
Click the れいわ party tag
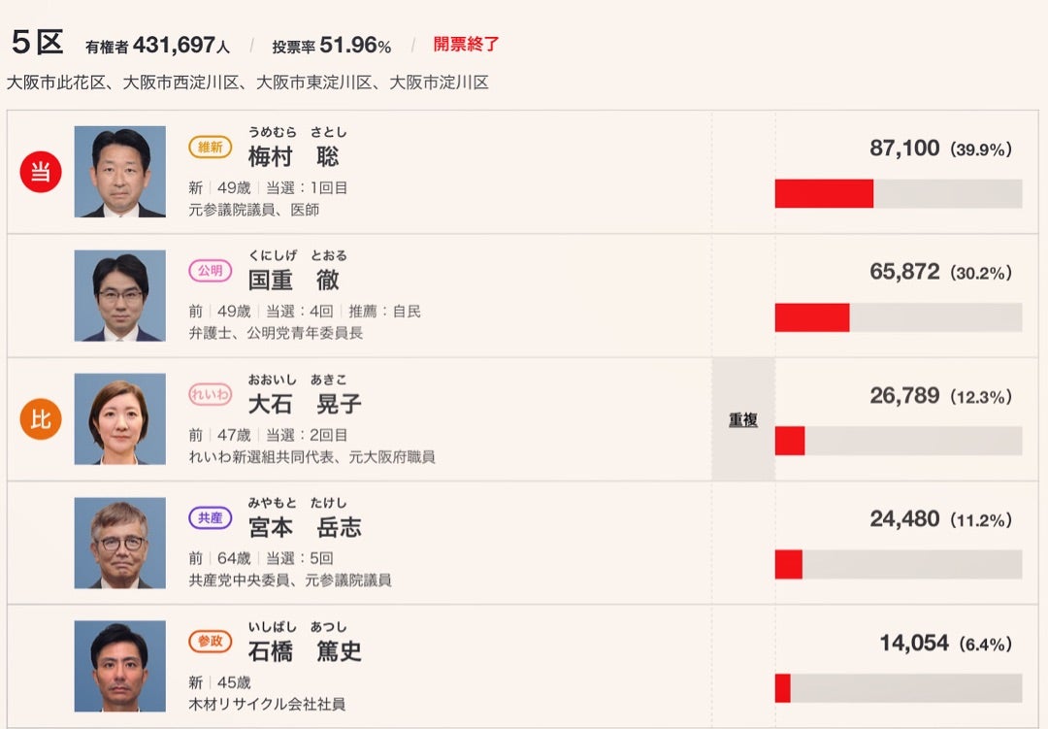[211, 394]
